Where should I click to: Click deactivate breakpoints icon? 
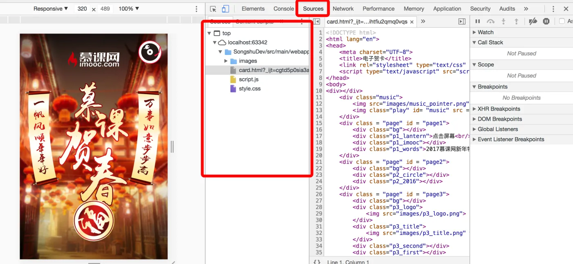point(532,22)
